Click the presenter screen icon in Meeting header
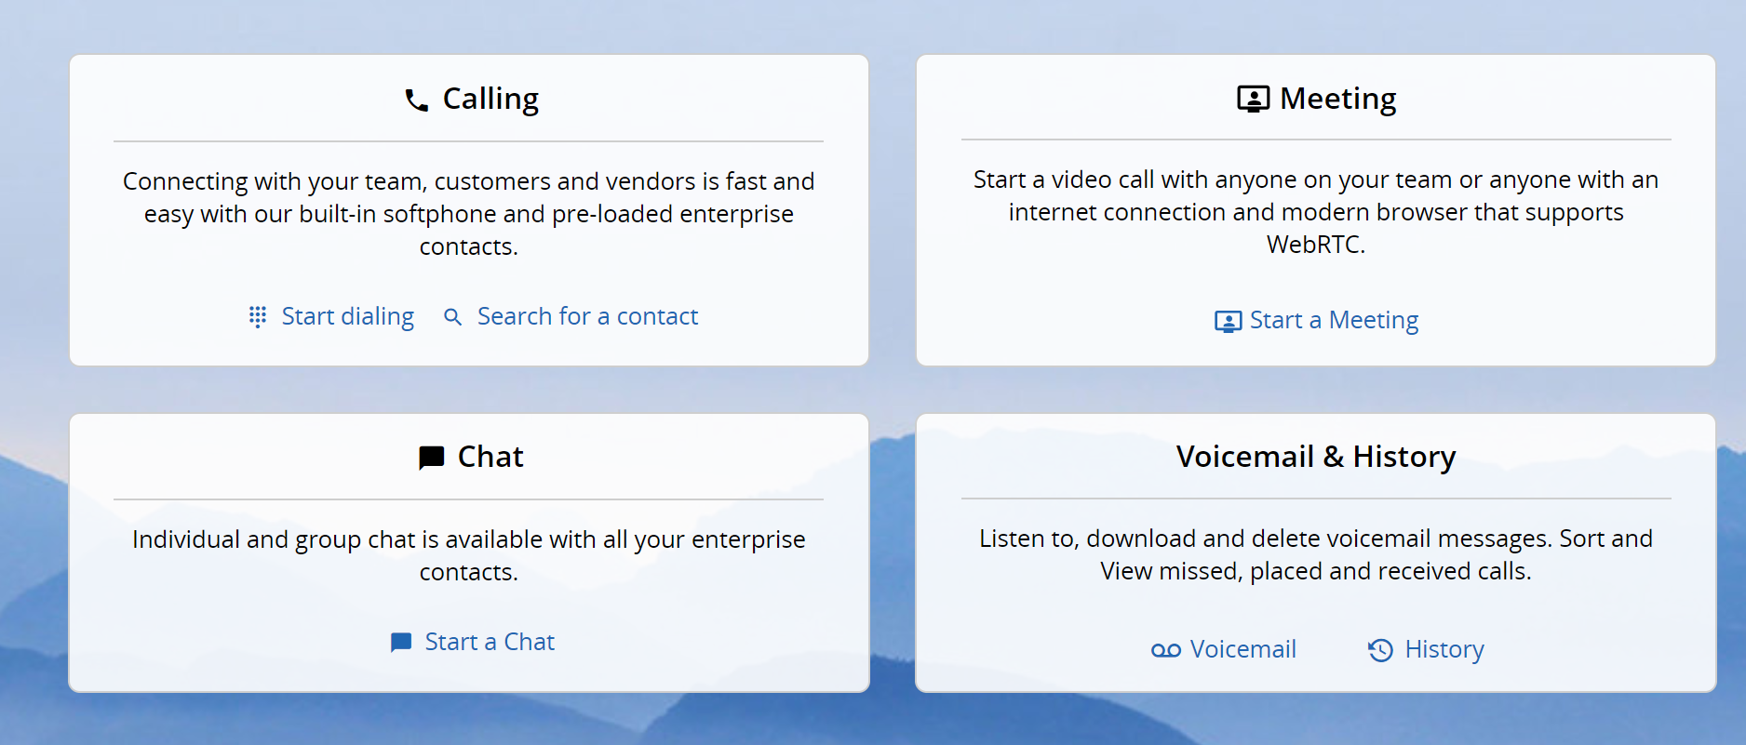This screenshot has width=1746, height=745. tap(1253, 99)
